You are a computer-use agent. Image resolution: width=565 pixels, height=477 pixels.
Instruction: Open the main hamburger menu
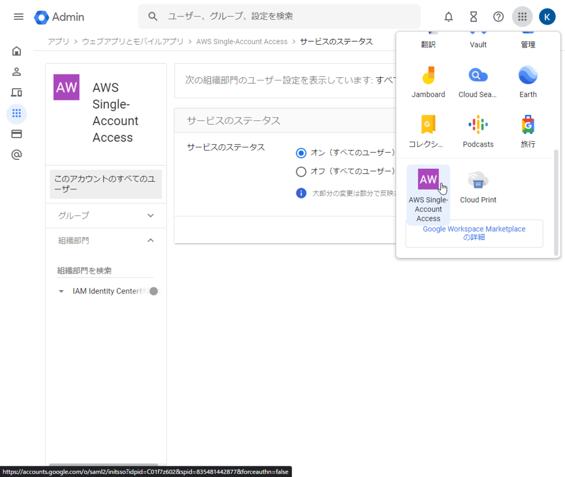click(18, 17)
